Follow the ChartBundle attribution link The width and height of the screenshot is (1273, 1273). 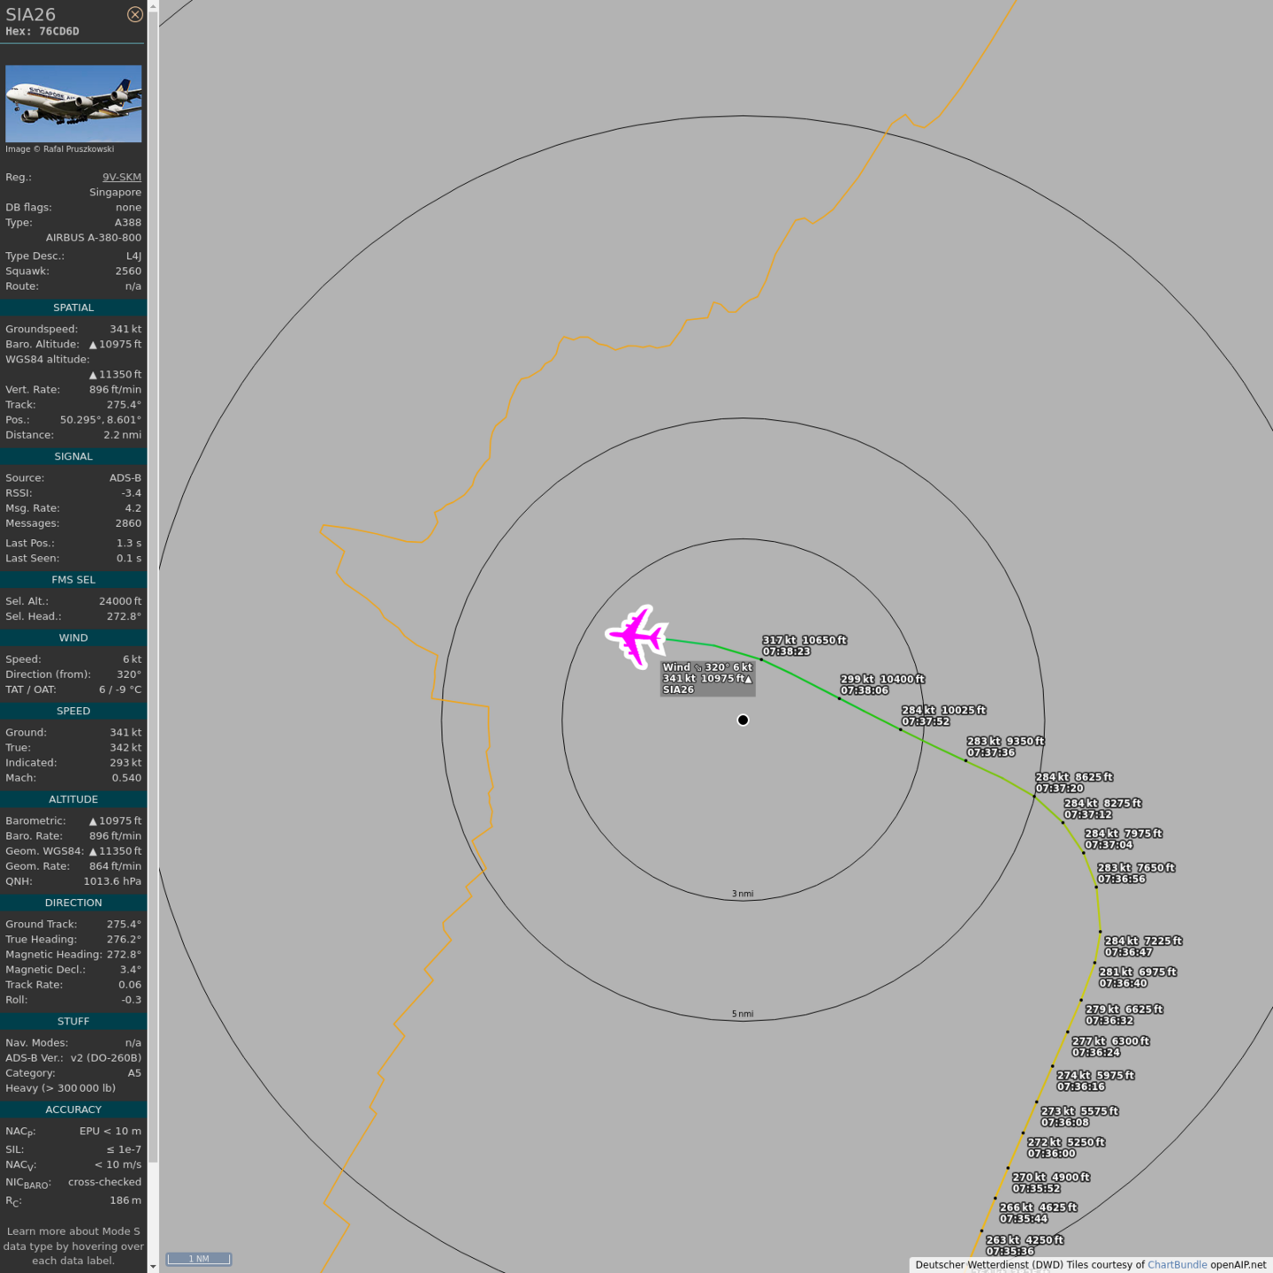pos(1177,1265)
